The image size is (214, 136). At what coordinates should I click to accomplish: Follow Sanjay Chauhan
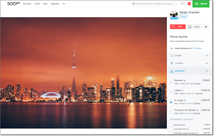click(x=183, y=16)
